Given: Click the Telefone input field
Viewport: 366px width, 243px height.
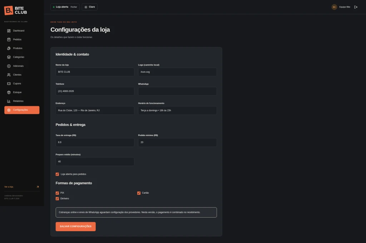Looking at the screenshot, I should 95,91.
